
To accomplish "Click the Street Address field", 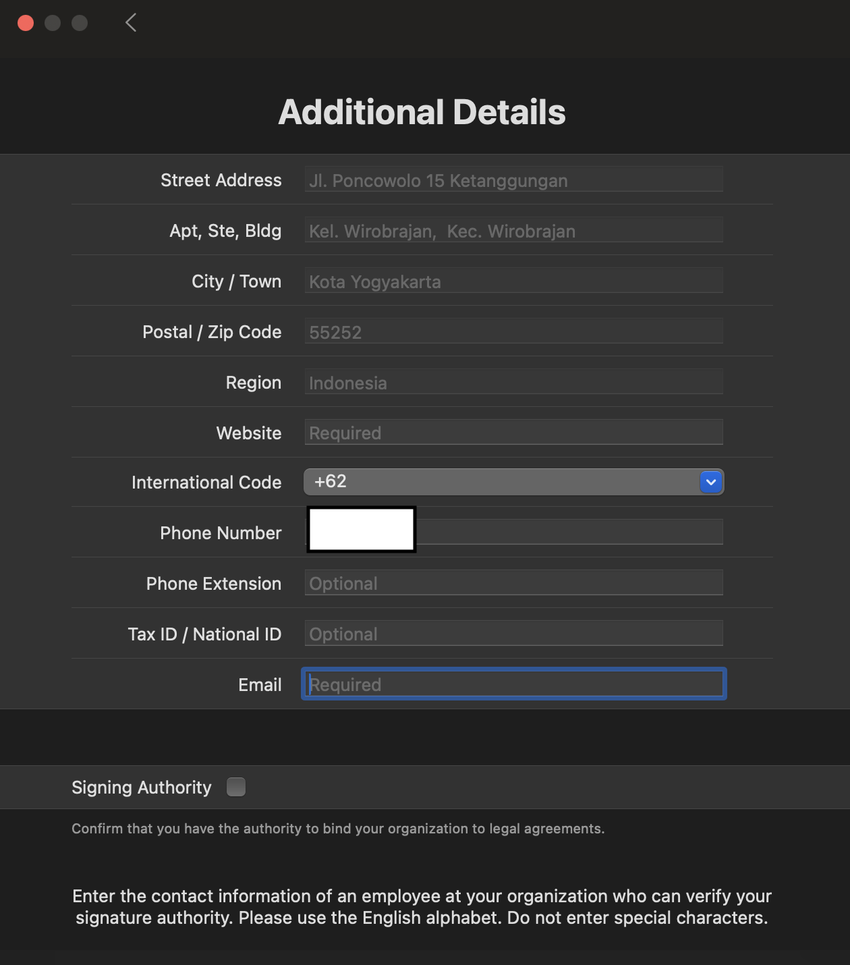I will [513, 180].
